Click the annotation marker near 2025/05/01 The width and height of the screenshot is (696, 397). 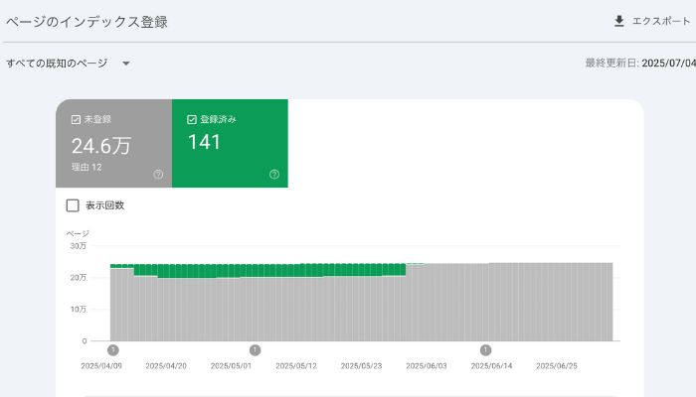[255, 350]
